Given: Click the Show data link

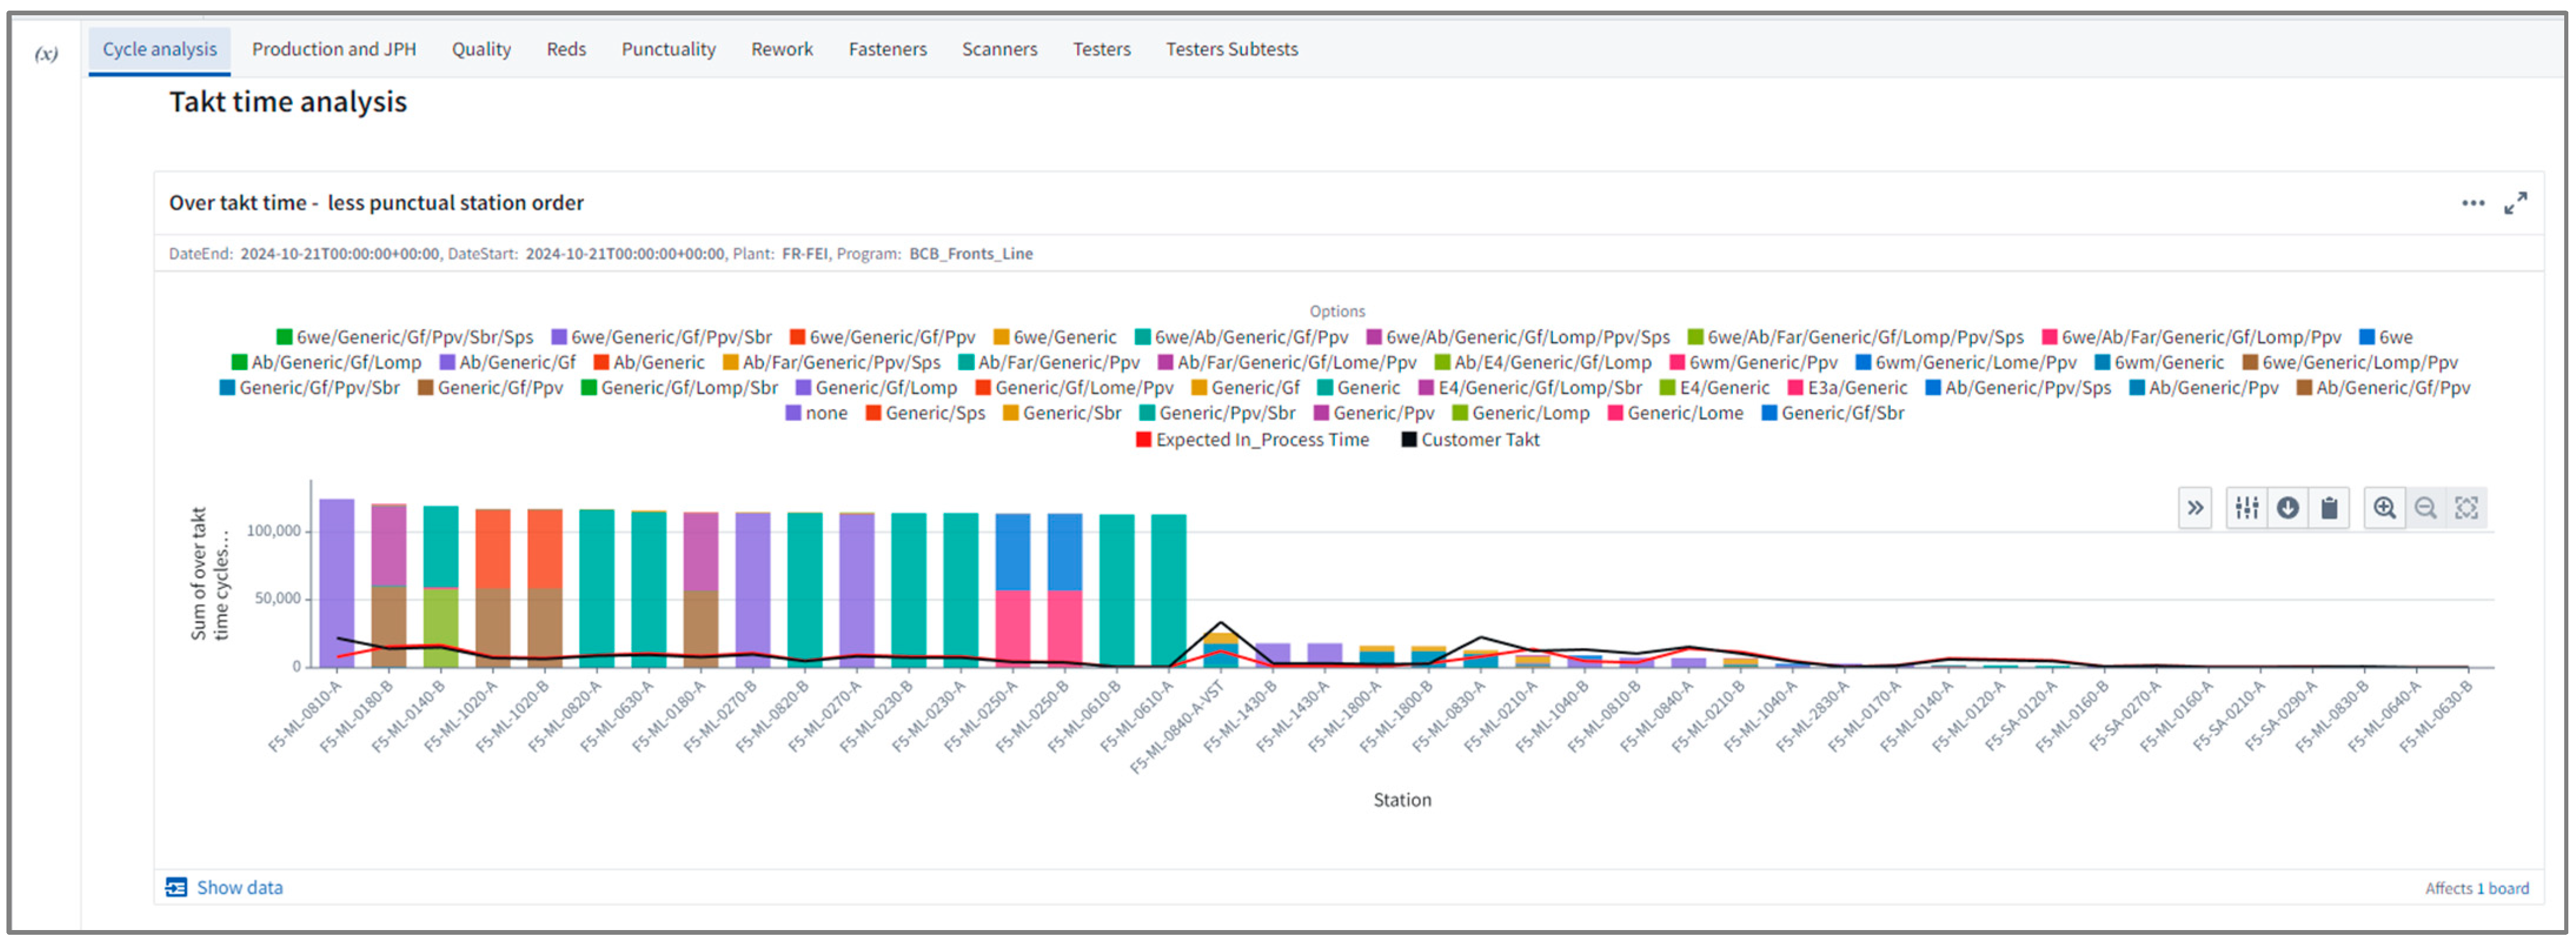Looking at the screenshot, I should point(239,887).
